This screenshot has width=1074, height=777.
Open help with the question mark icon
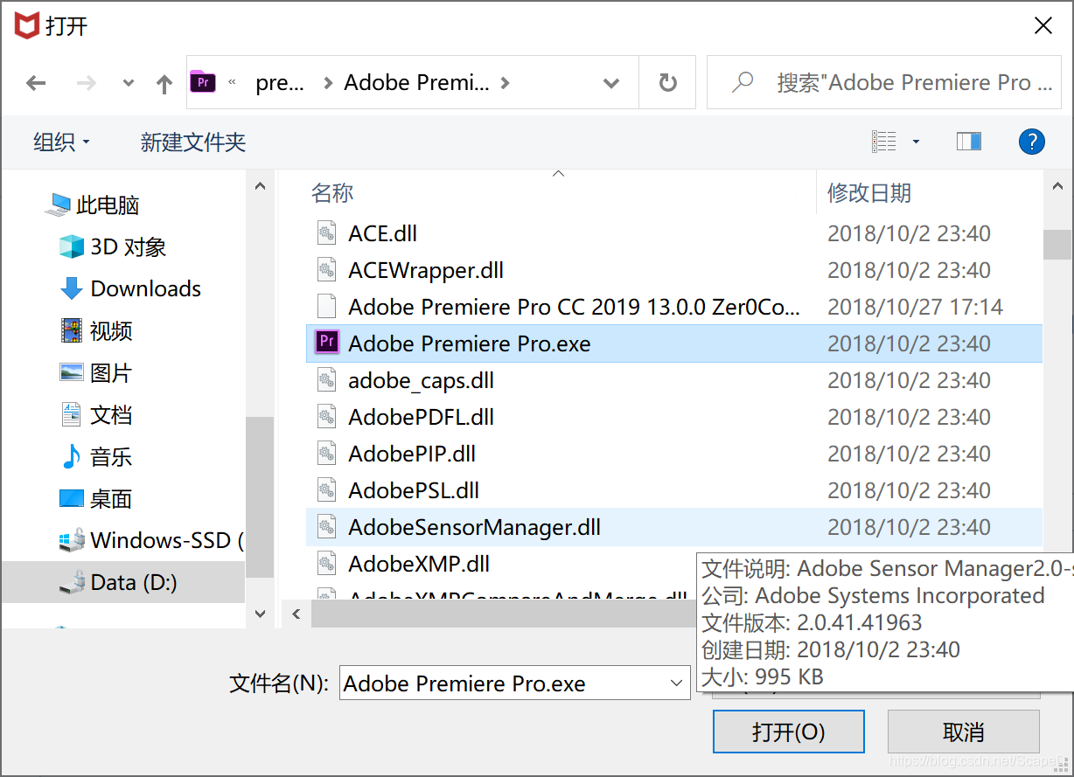tap(1032, 141)
